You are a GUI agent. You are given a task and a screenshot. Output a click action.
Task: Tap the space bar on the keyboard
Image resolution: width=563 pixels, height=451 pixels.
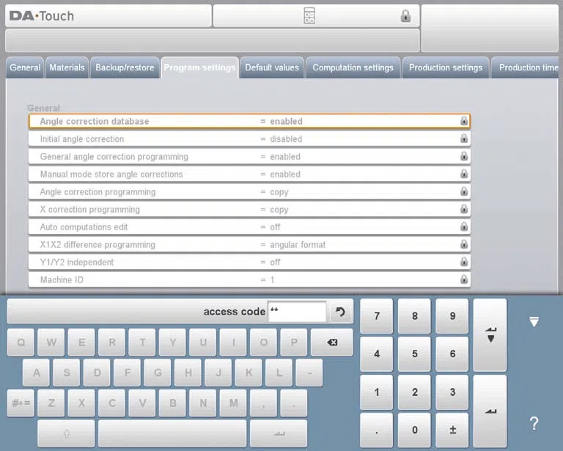pyautogui.click(x=172, y=433)
